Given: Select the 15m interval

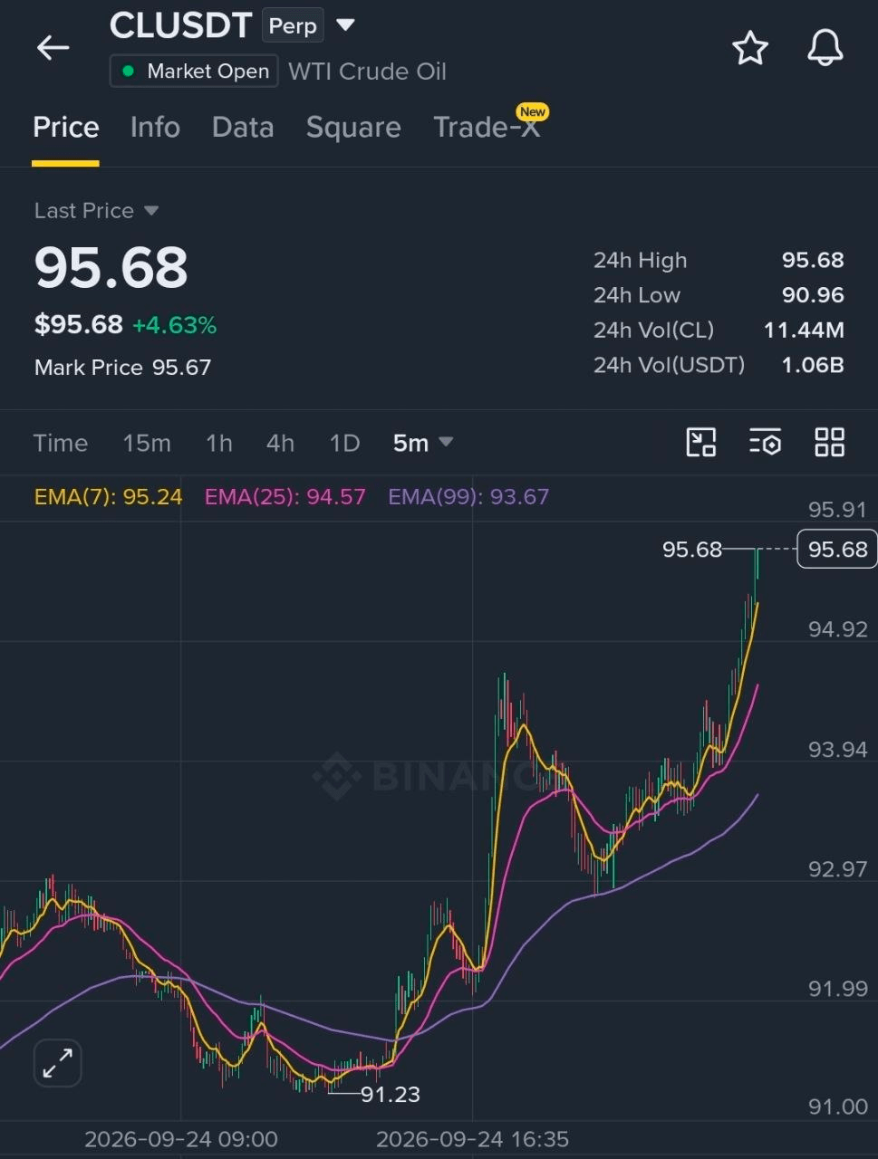Looking at the screenshot, I should click(x=147, y=443).
